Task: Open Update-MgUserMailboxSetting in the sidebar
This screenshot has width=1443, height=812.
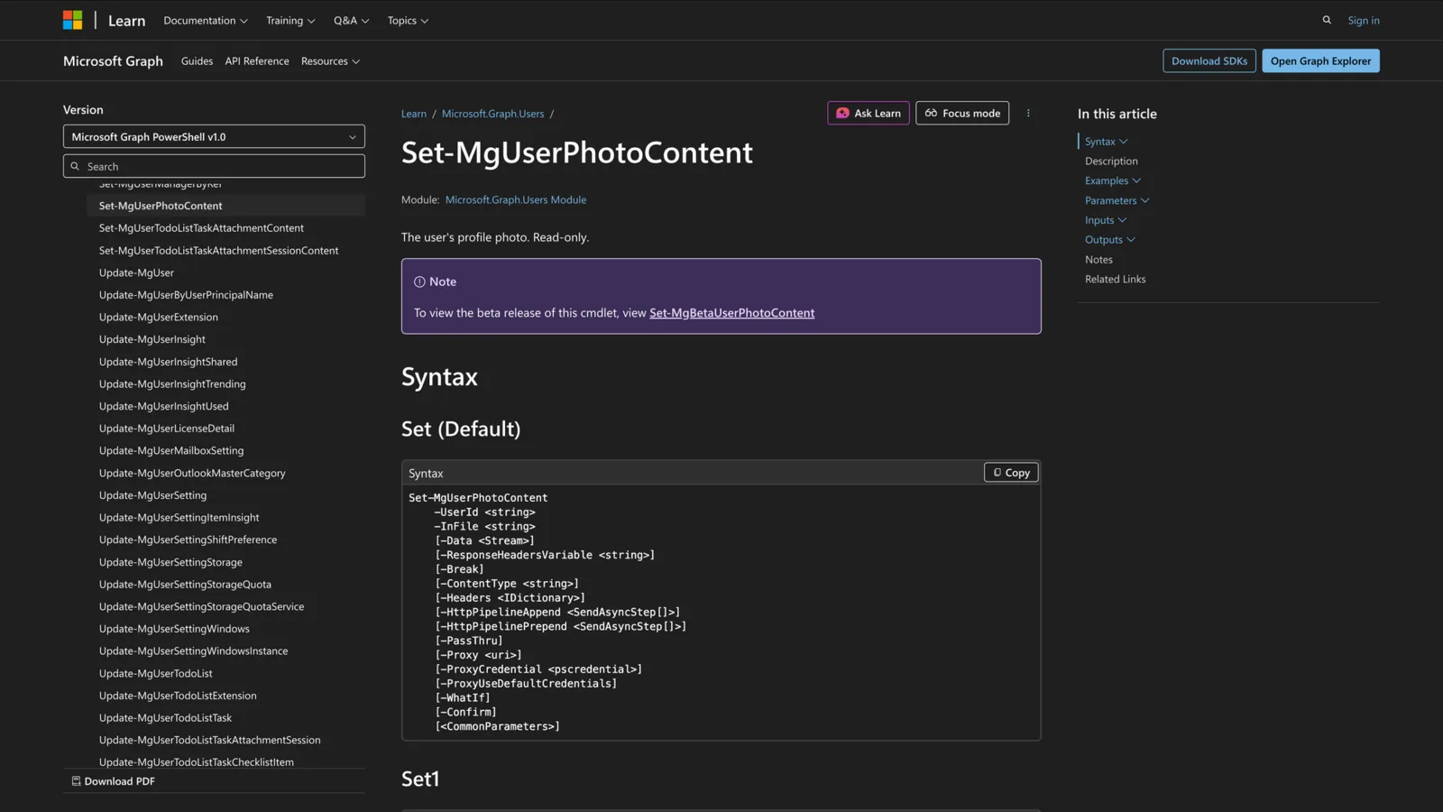Action: (171, 451)
